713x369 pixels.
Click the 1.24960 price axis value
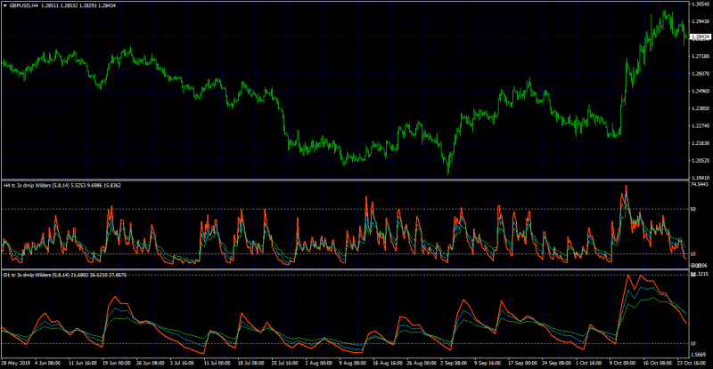click(x=701, y=91)
